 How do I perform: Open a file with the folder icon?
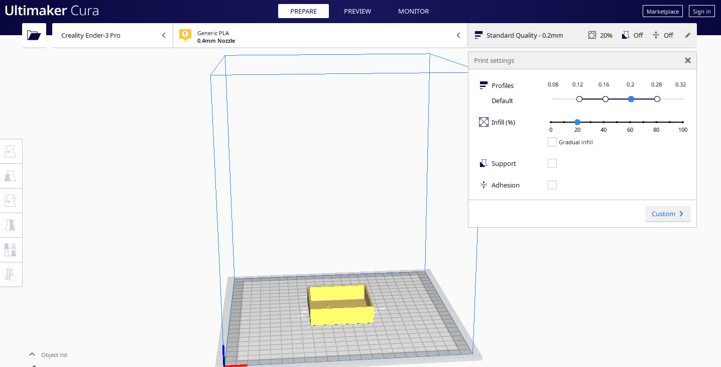coord(34,35)
